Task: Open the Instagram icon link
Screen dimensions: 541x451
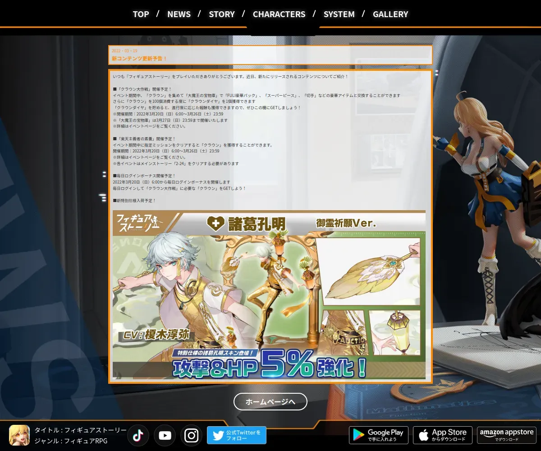Action: (192, 435)
